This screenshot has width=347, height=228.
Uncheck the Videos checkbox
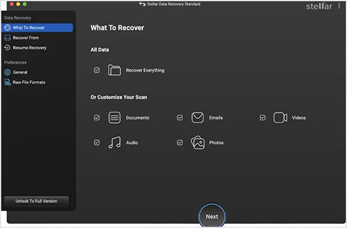263,117
